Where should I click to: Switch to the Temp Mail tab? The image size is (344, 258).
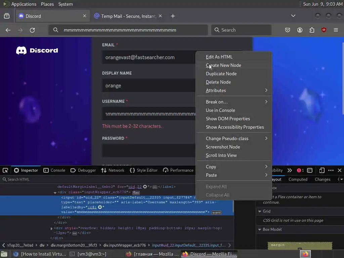click(128, 16)
